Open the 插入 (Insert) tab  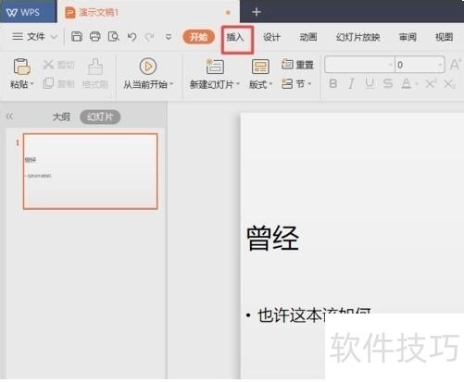tap(235, 37)
